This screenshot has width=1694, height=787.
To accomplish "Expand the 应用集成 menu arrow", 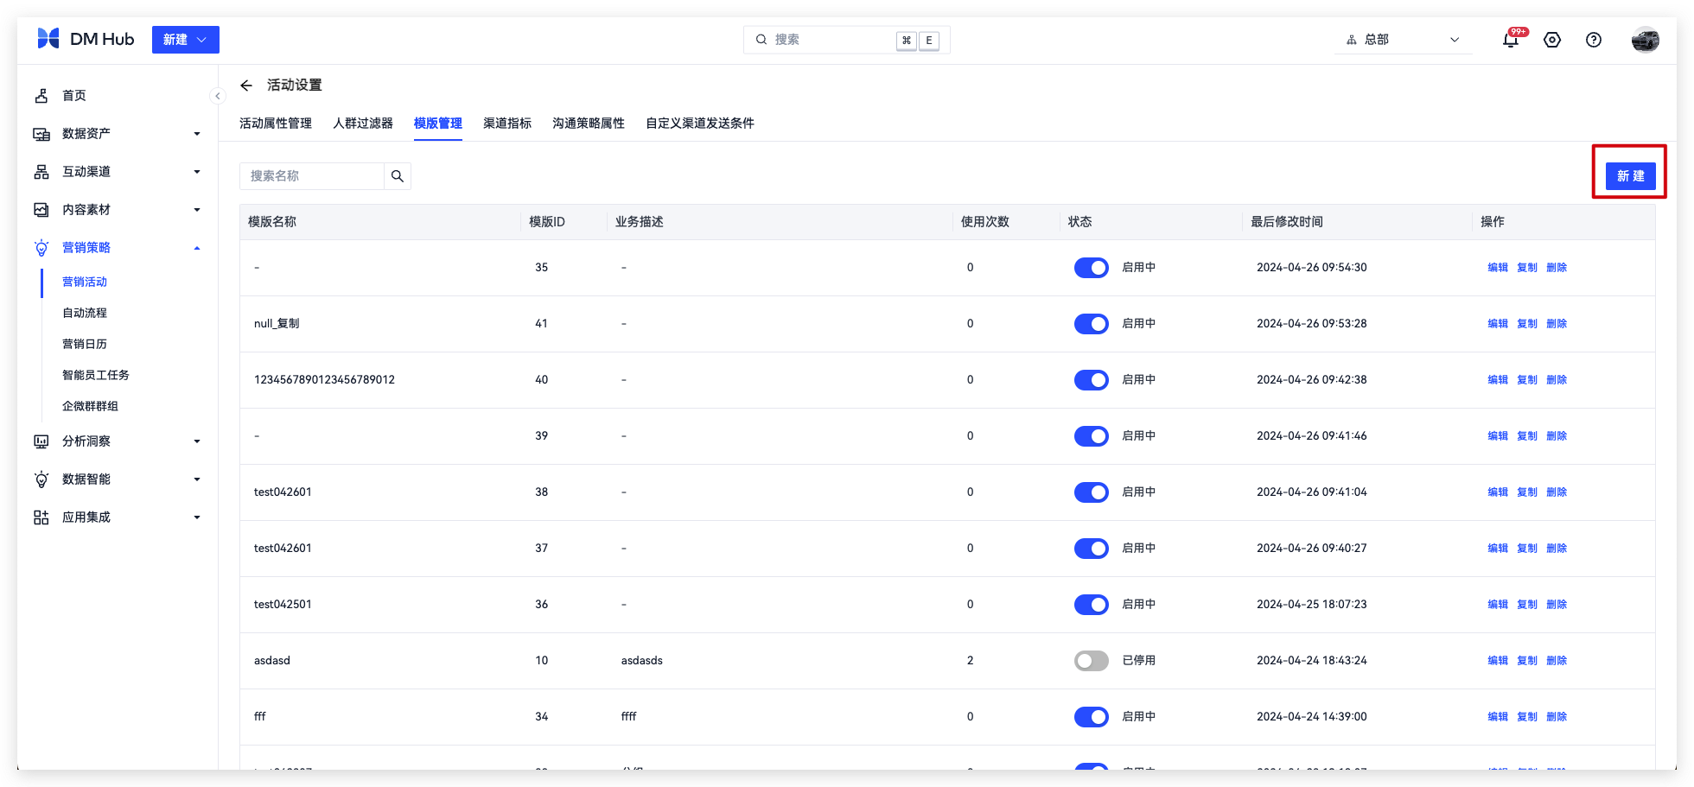I will click(x=197, y=517).
